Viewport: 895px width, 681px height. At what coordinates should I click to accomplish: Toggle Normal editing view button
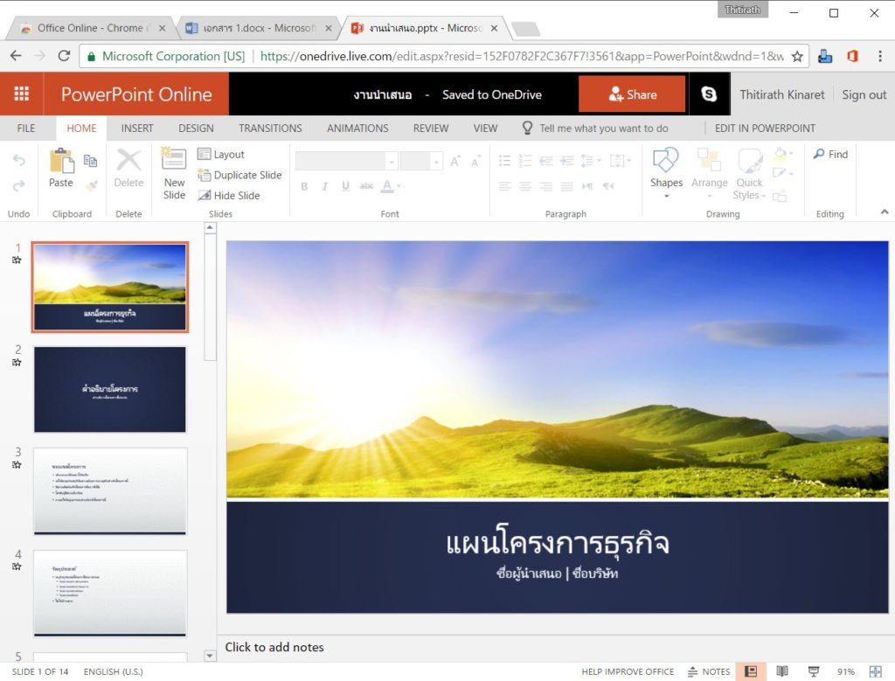tap(750, 671)
